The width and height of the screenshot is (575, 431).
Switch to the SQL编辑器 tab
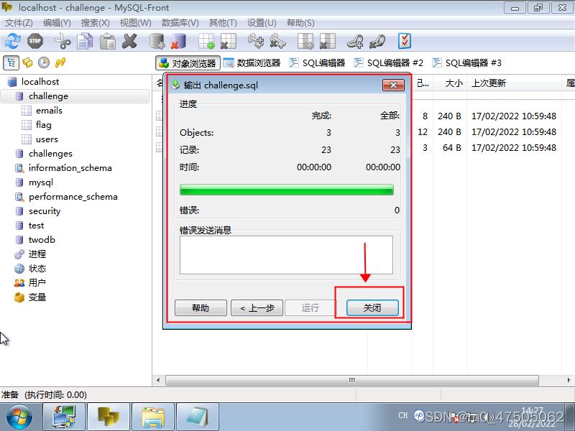click(x=317, y=63)
